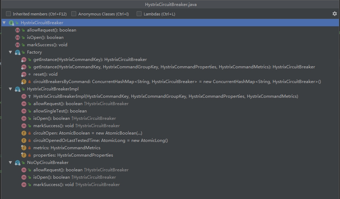Click the HystrixCircuitBreaker.java popup title
Screen dimensions: 340x199
[171, 5]
